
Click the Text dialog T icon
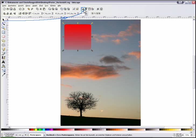click(x=86, y=9)
